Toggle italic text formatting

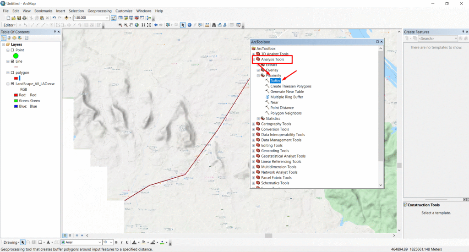tap(122, 242)
